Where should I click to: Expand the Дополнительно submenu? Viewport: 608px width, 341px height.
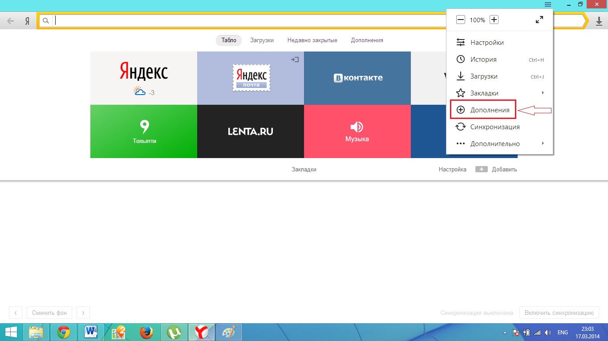coord(499,144)
